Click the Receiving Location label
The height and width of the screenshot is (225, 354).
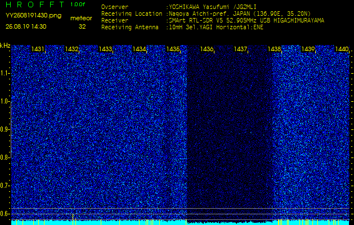(132, 13)
